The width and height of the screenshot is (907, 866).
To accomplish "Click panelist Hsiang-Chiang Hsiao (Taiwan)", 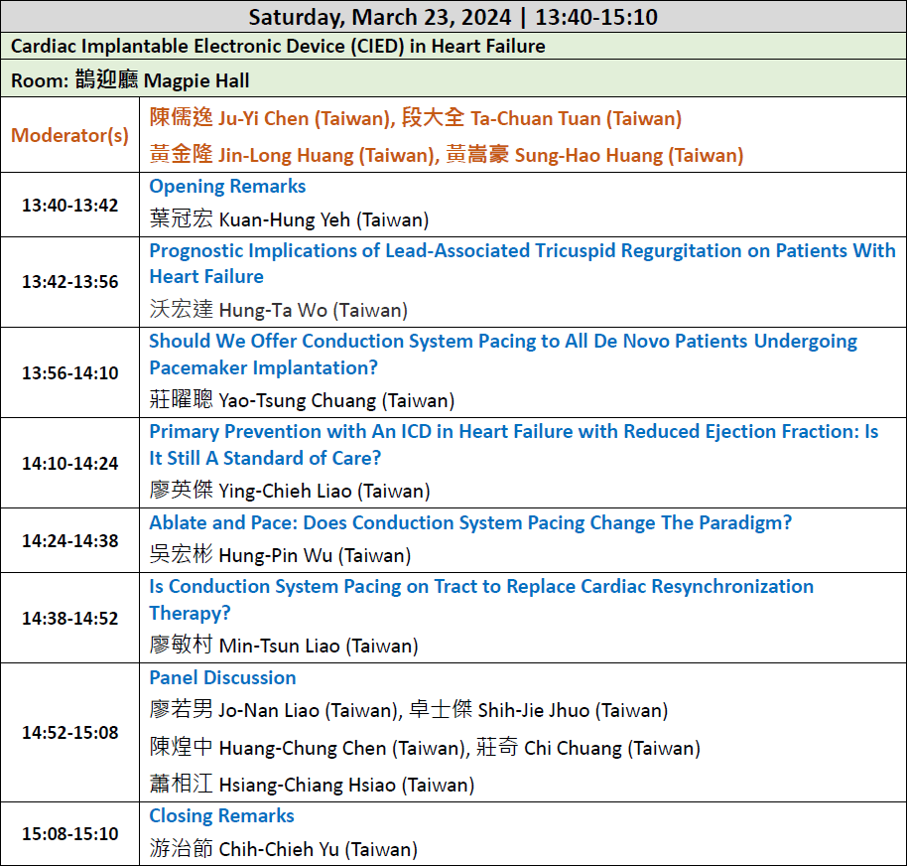I will click(x=312, y=785).
